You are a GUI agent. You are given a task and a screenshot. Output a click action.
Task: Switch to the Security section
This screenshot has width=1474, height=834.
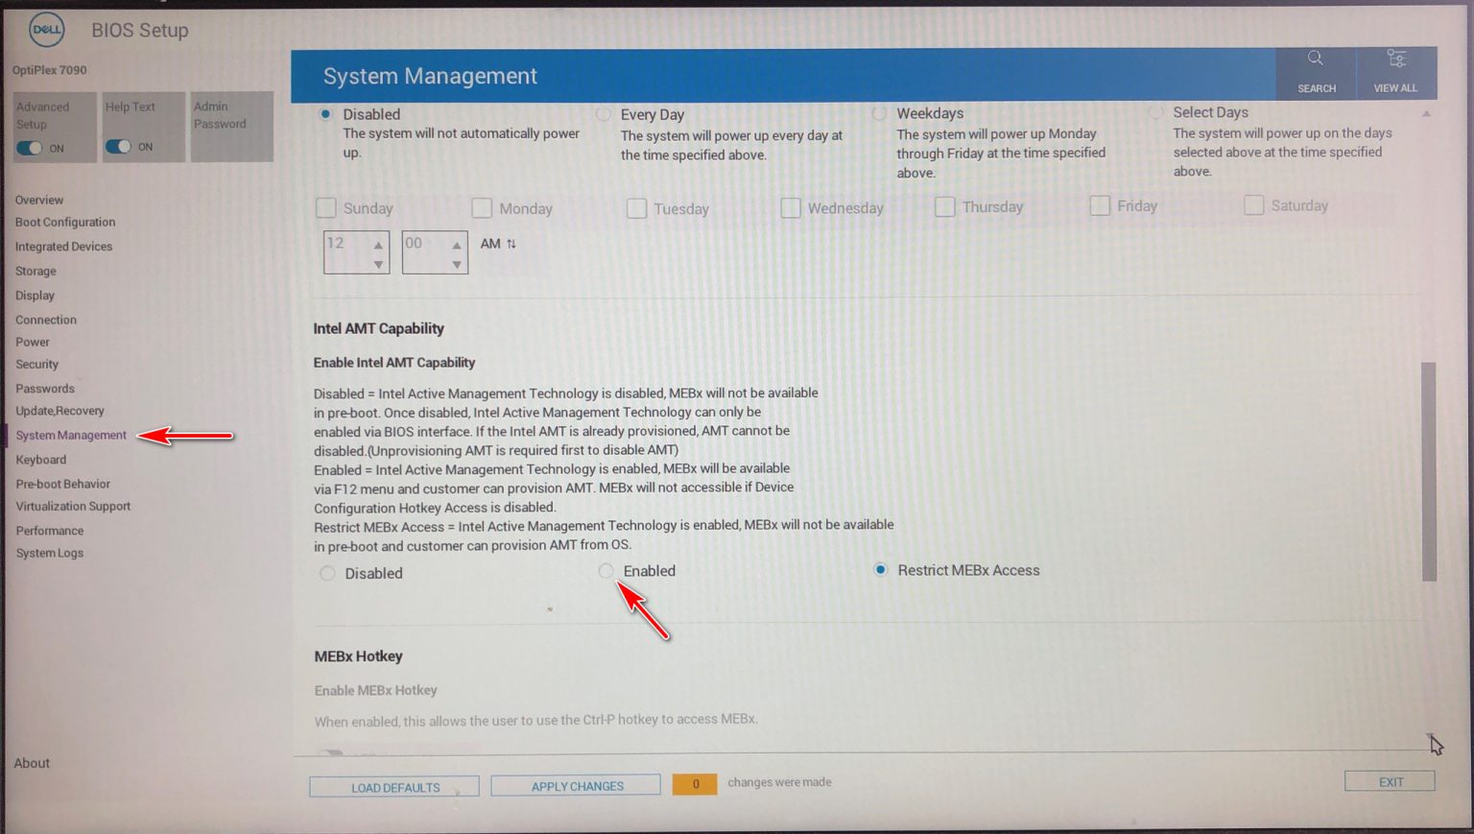coord(36,364)
